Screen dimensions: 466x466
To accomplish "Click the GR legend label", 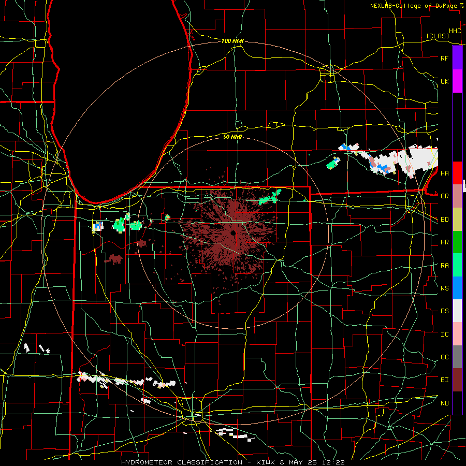I will (444, 196).
